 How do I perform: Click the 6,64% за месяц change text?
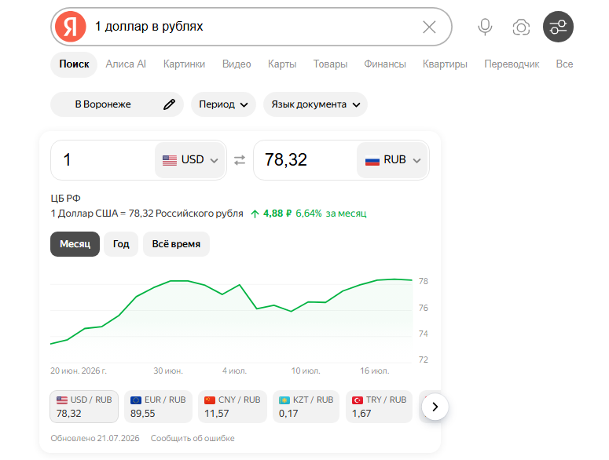click(x=331, y=214)
